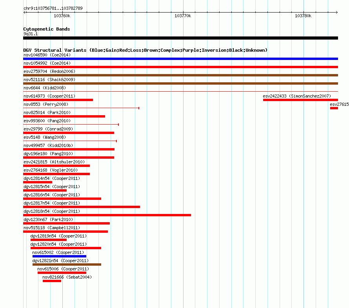The image size is (349, 308).
Task: Click the dgv12819n54 (Cooper2011) label
Action: (x=58, y=236)
